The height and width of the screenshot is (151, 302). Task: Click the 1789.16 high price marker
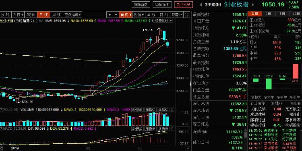click(148, 30)
